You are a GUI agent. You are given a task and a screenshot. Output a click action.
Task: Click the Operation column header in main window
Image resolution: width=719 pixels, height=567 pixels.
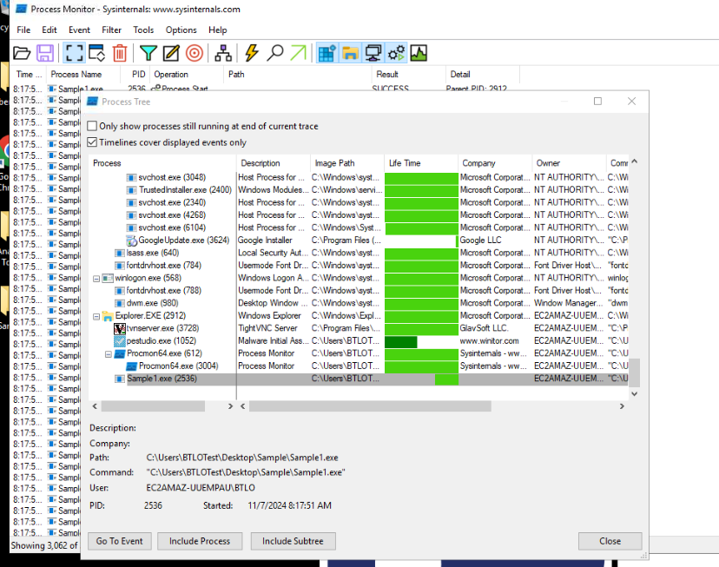pos(187,75)
